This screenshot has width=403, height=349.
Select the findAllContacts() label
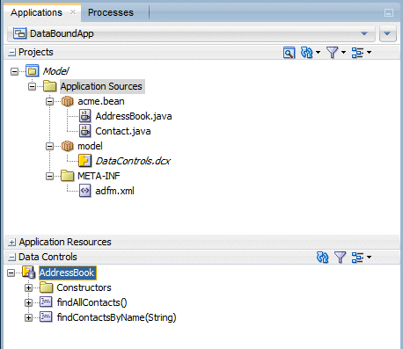tap(92, 302)
